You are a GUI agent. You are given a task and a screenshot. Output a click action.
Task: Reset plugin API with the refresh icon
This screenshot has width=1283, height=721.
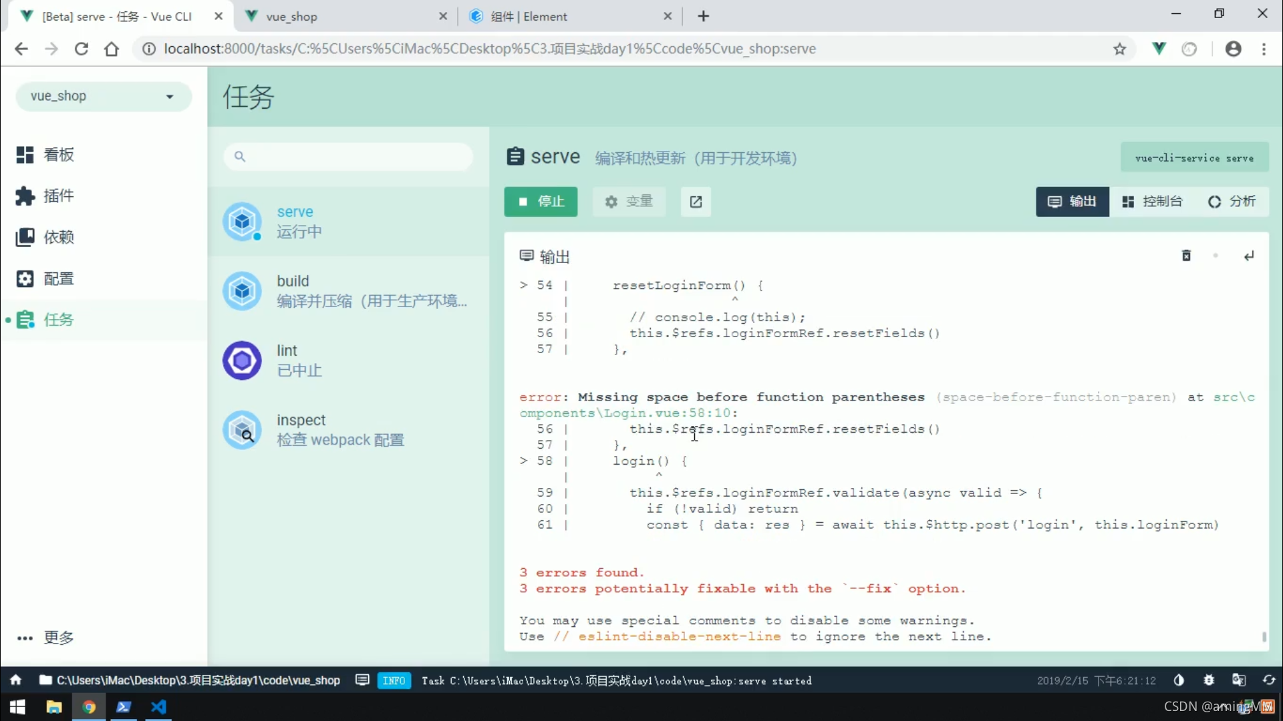point(1269,680)
